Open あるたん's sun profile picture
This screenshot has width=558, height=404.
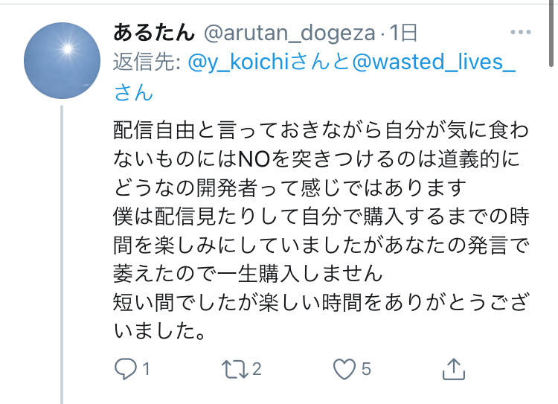point(62,60)
